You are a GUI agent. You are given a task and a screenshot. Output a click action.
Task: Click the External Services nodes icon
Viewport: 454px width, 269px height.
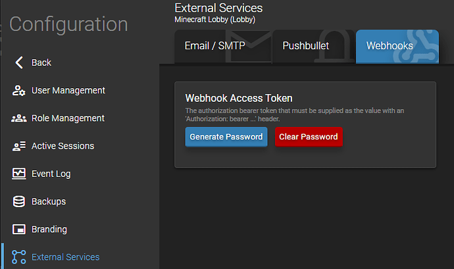coord(19,257)
